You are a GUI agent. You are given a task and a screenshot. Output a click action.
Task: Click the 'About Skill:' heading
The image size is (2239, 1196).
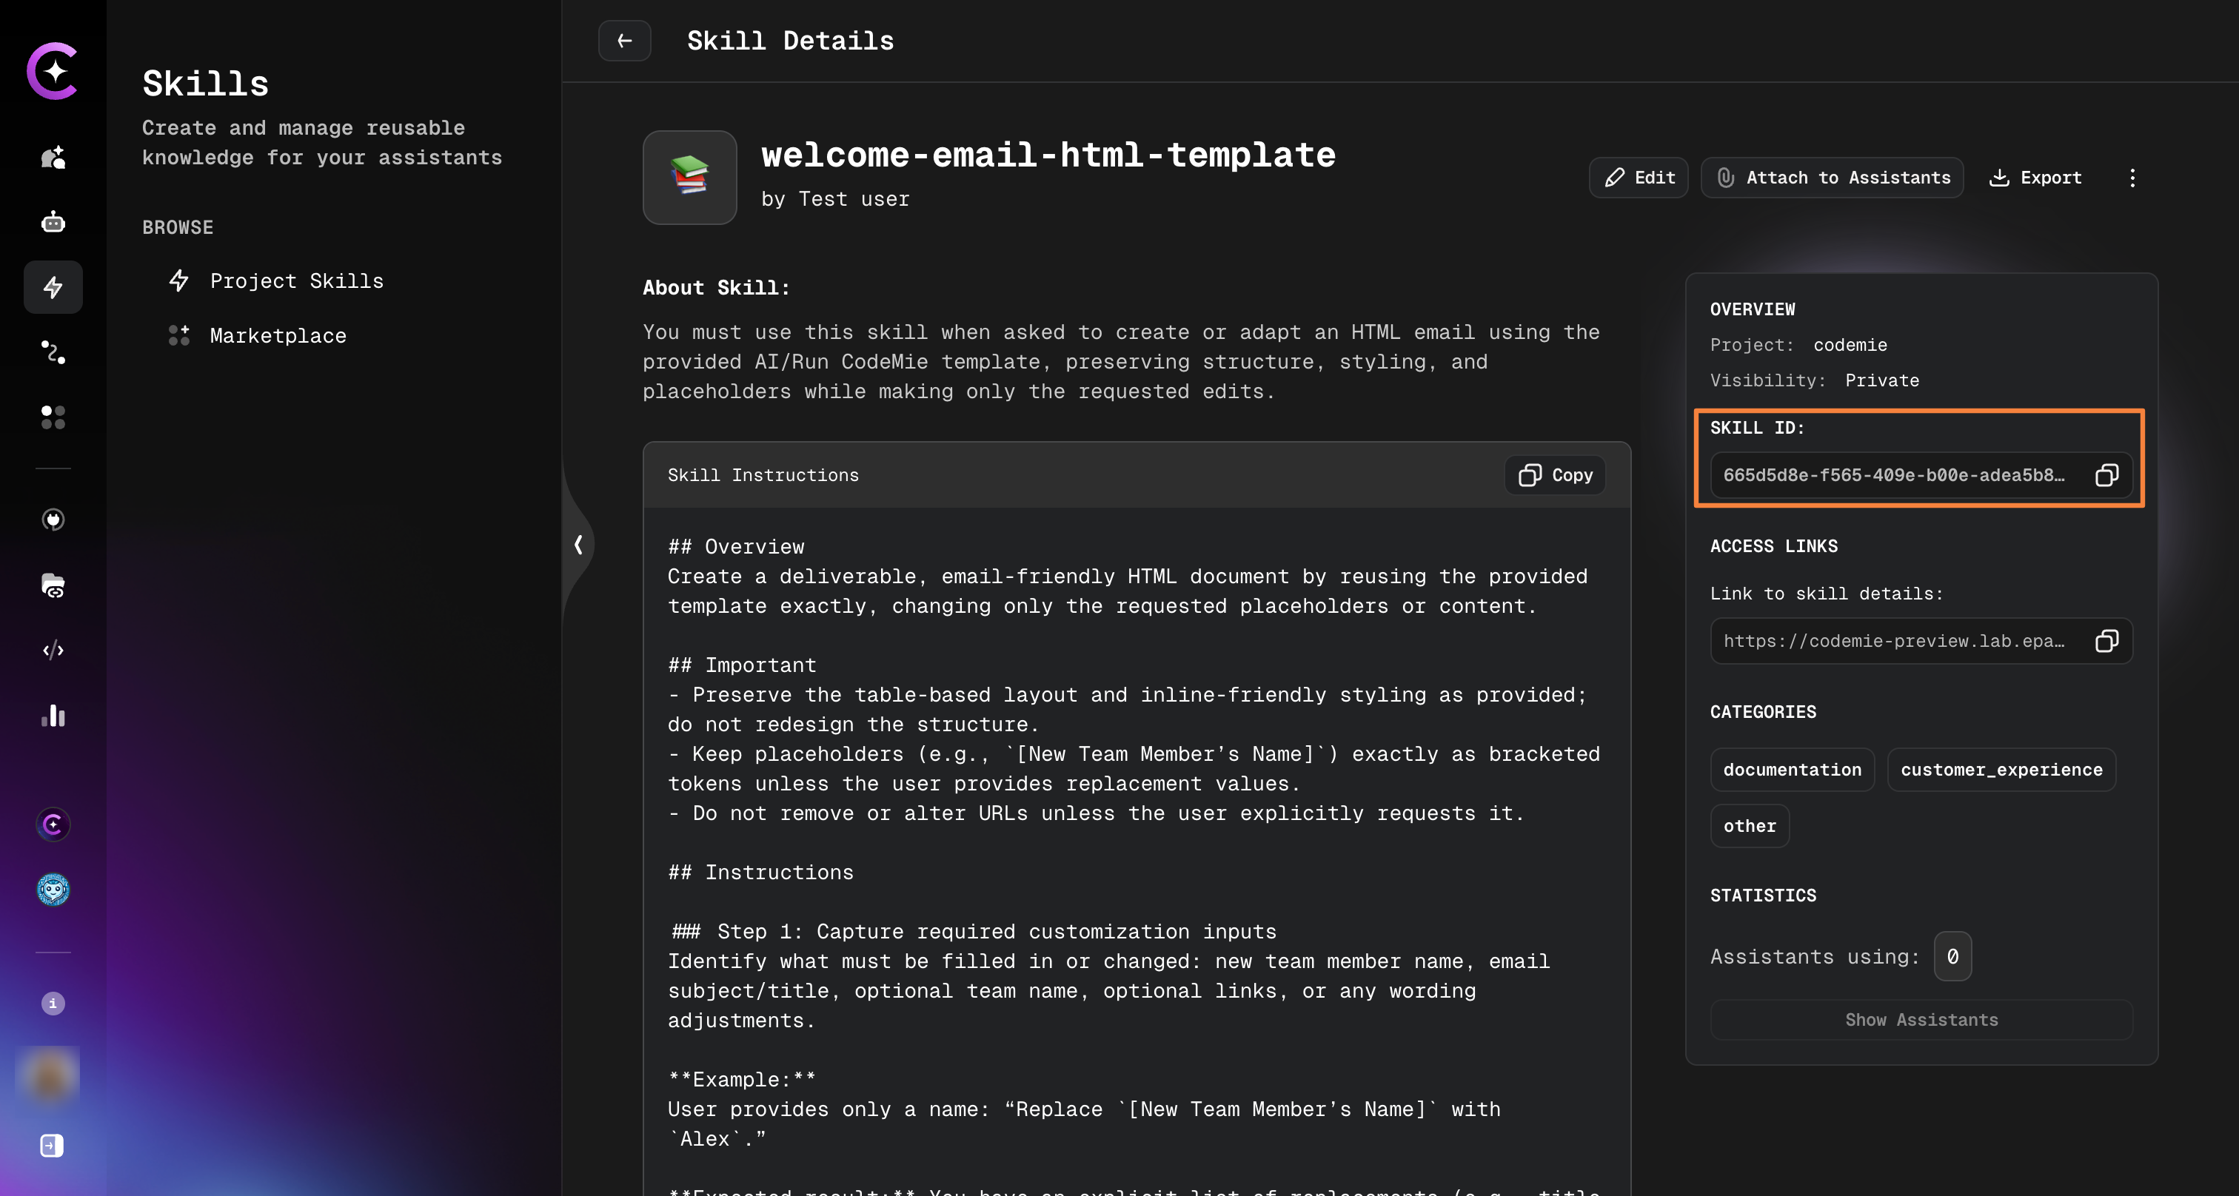716,287
